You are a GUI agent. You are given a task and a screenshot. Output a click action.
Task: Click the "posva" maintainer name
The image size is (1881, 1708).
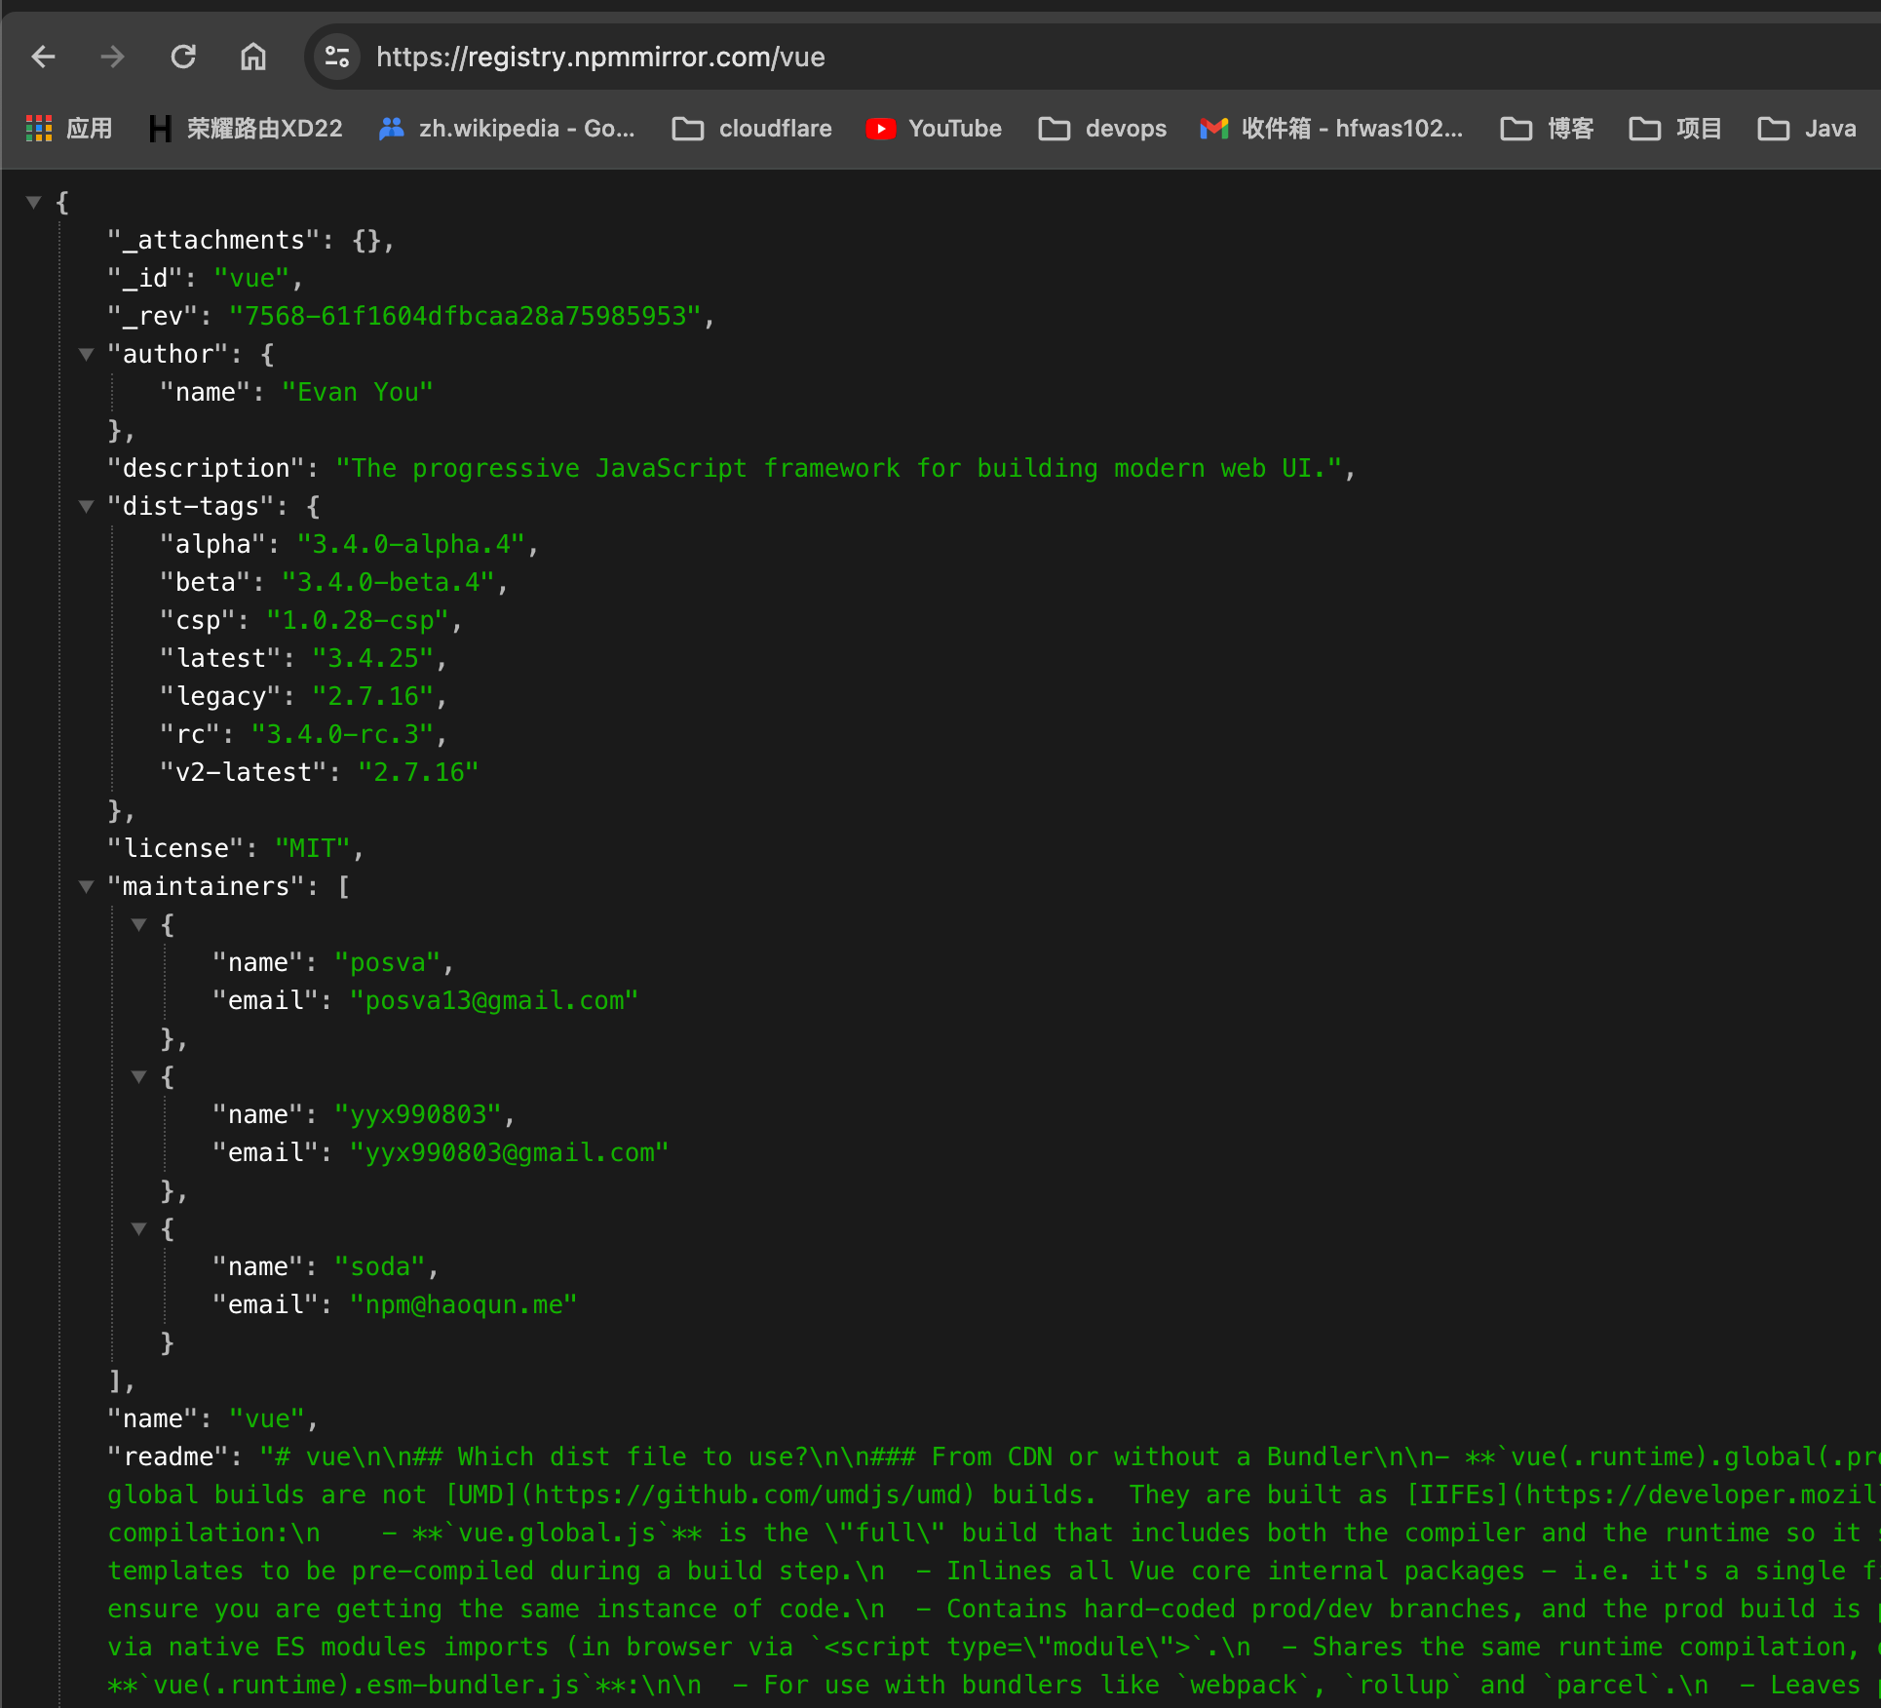388,962
